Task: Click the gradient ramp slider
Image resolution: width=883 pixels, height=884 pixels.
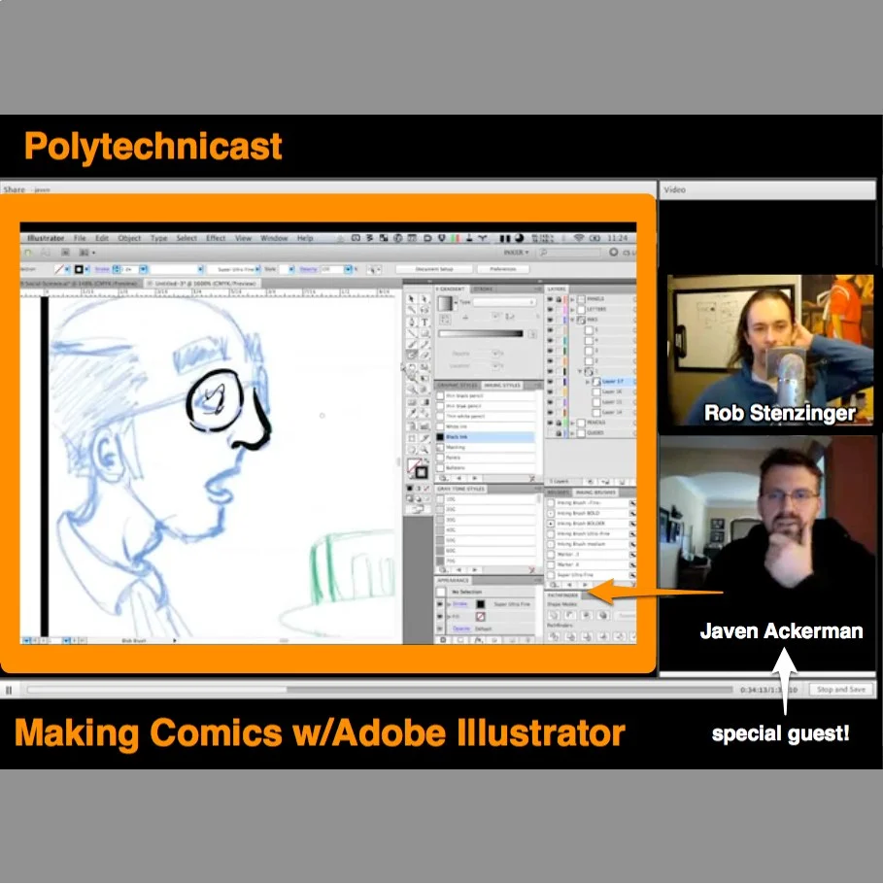Action: click(481, 334)
